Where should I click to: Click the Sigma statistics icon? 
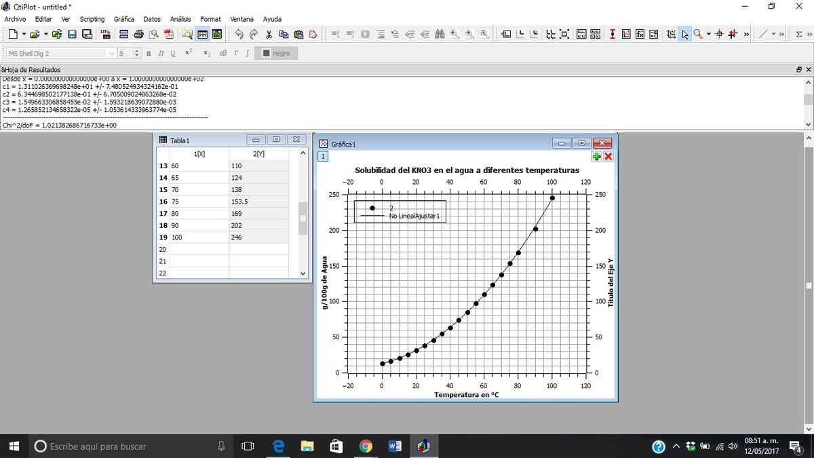pos(798,34)
